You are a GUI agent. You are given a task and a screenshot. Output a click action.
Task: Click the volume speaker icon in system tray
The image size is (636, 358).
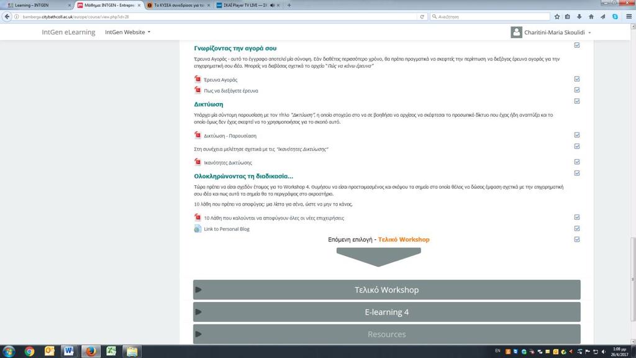pos(603,352)
